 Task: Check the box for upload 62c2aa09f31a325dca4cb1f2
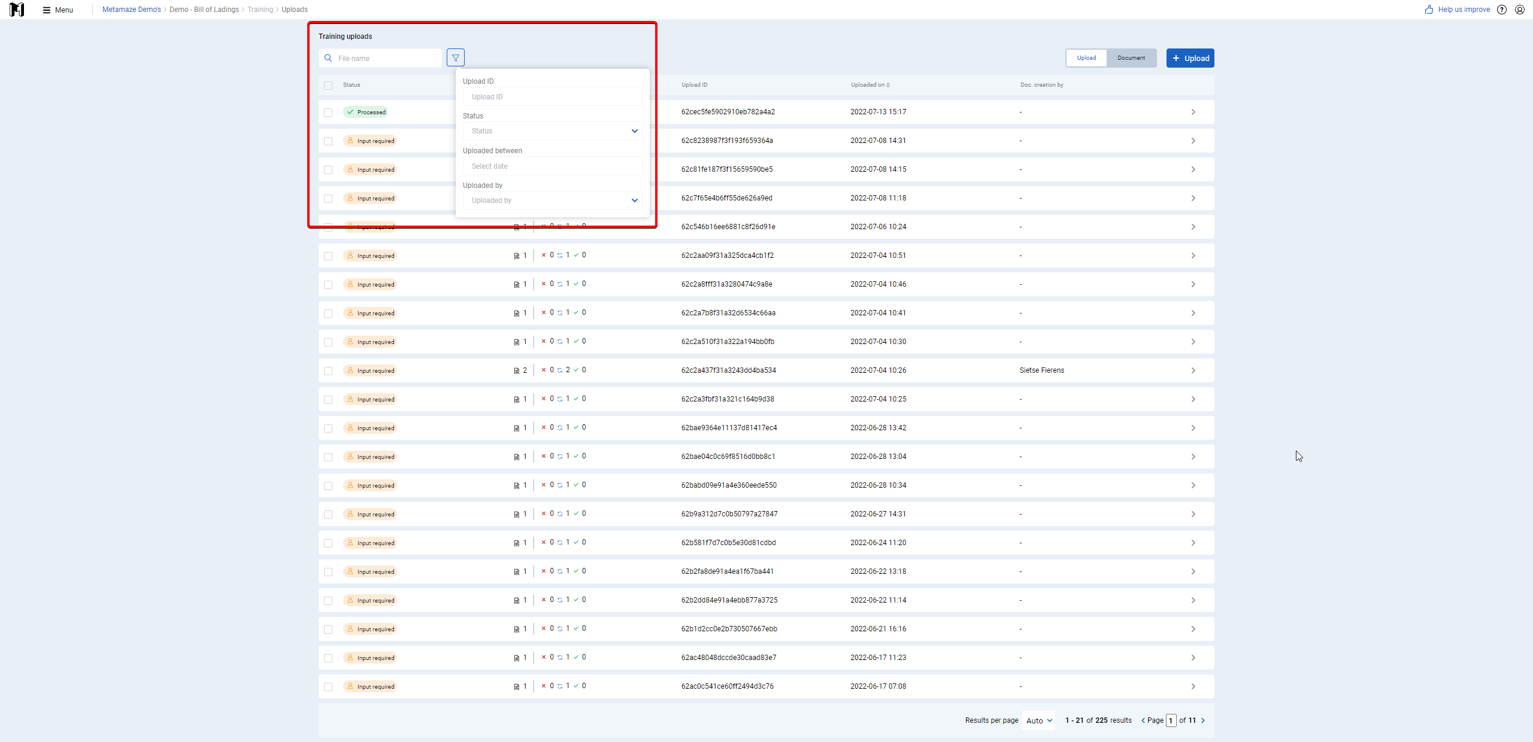coord(328,256)
